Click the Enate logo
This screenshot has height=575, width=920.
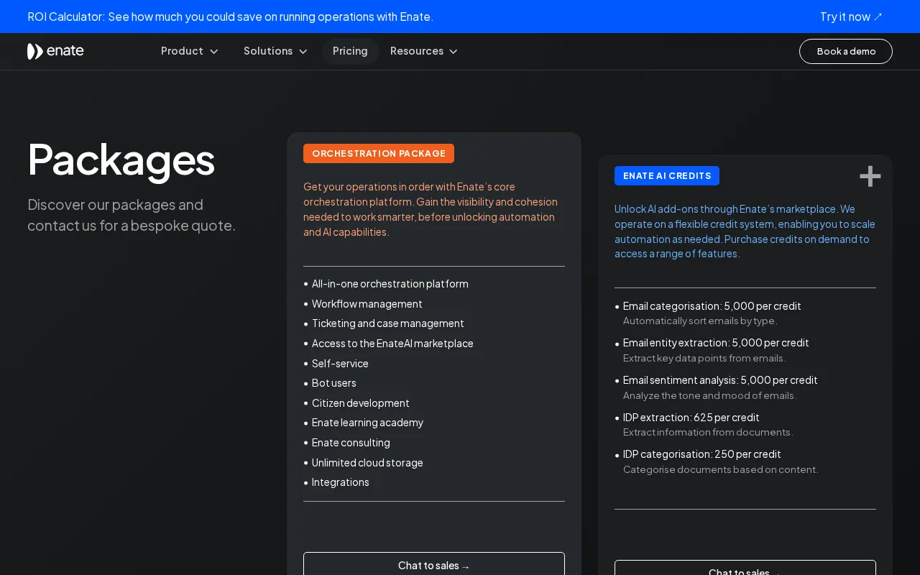point(55,51)
